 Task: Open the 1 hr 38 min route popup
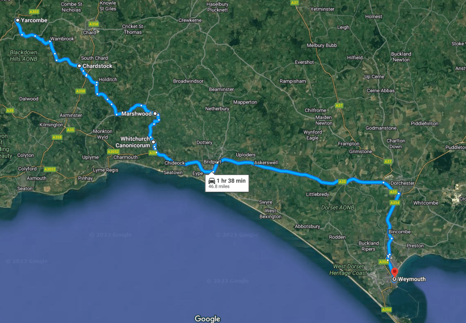coord(227,183)
